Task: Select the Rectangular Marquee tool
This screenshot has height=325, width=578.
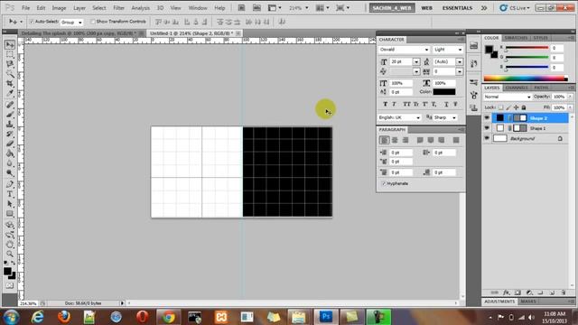Action: 10,54
